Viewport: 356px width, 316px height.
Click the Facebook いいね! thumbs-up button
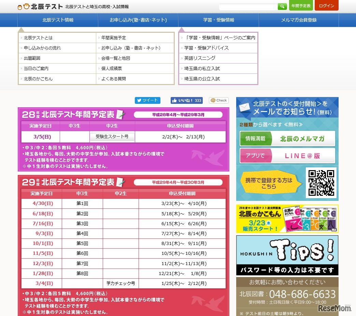[x=187, y=100]
